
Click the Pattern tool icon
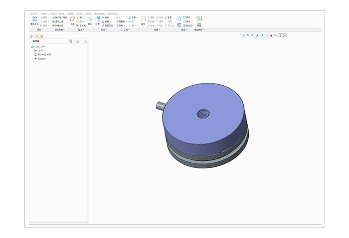pos(143,19)
